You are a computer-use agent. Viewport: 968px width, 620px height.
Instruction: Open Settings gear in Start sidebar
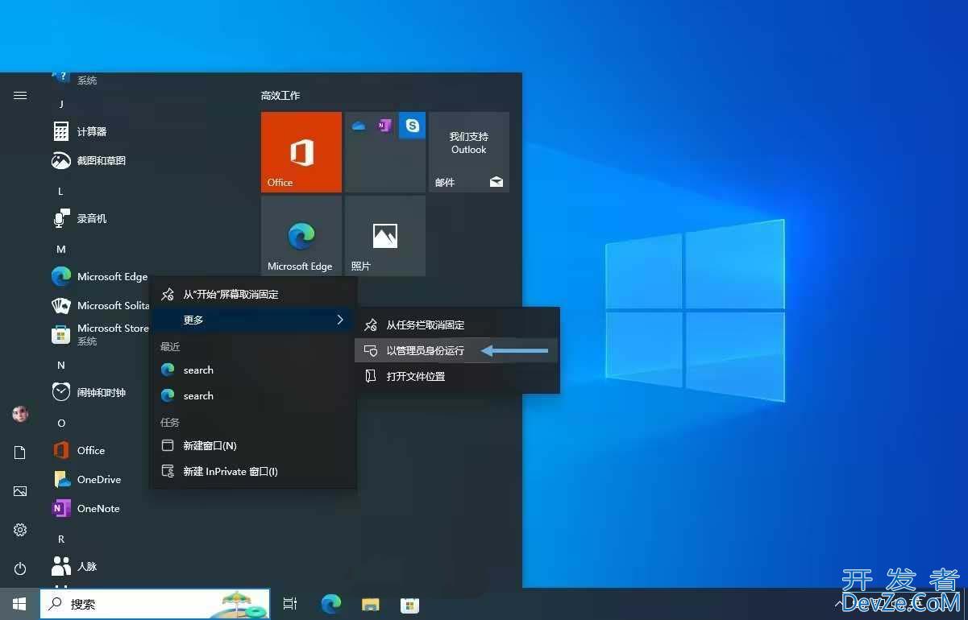20,530
